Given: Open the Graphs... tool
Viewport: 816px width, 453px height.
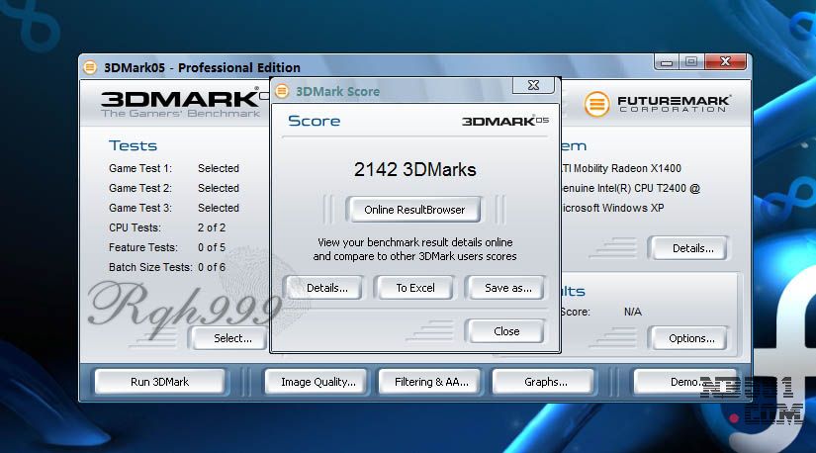Looking at the screenshot, I should click(x=546, y=382).
